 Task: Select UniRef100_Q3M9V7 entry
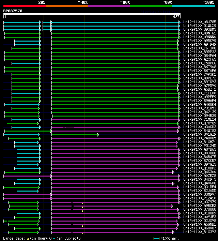[200, 194]
